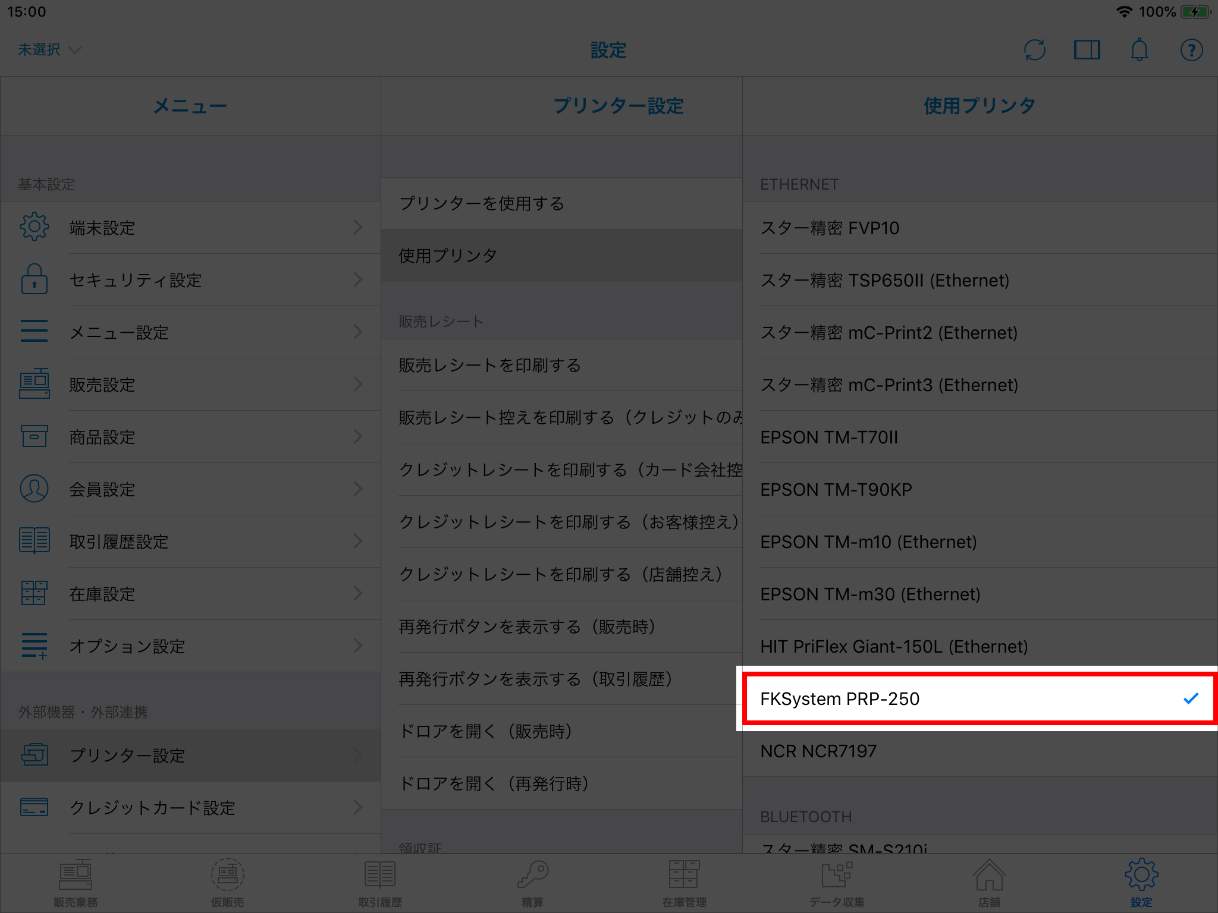Switch to 在庫管理 tab
Screen dimensions: 1218x913
pyautogui.click(x=685, y=883)
